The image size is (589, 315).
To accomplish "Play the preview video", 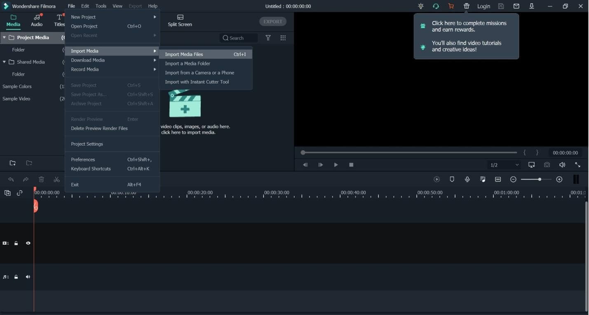I will tap(336, 164).
